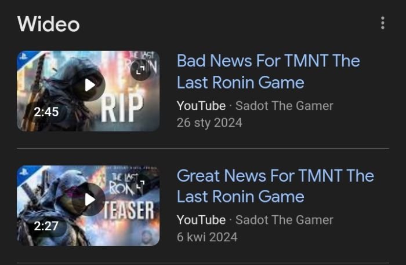Click the TEASER text on second thumbnail
The width and height of the screenshot is (406, 265).
(129, 210)
